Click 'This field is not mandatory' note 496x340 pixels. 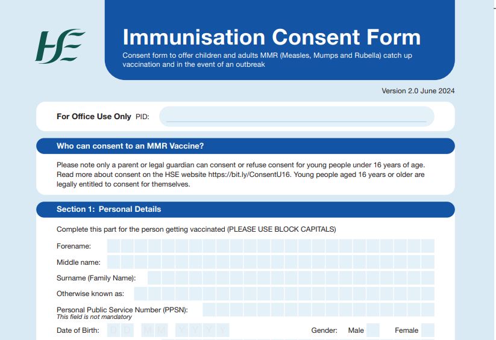point(94,317)
